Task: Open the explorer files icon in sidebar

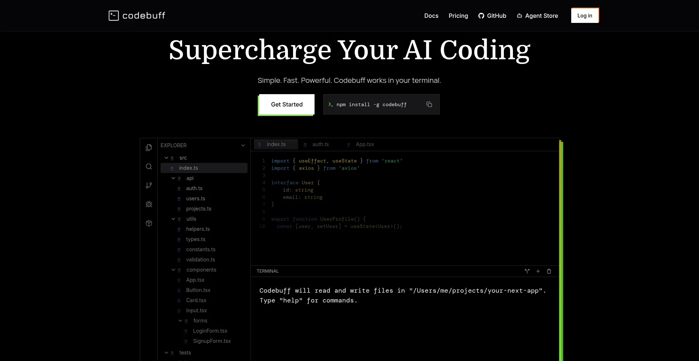Action: (149, 148)
